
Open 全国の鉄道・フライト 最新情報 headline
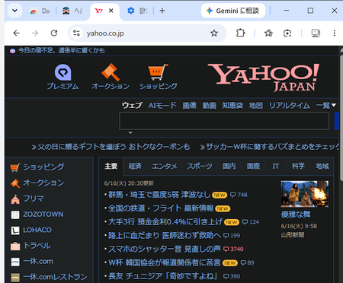coord(161,208)
